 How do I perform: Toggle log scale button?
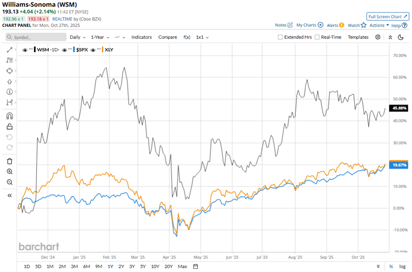(x=402, y=266)
